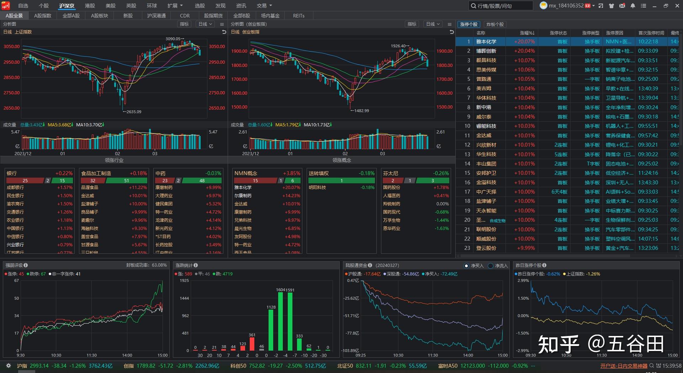
Task: Switch to the 炸板个股 tab
Action: 495,24
